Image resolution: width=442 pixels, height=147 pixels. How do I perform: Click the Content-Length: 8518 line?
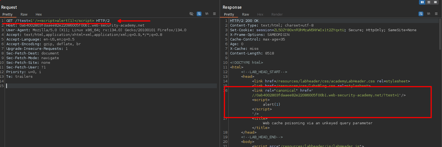252,53
